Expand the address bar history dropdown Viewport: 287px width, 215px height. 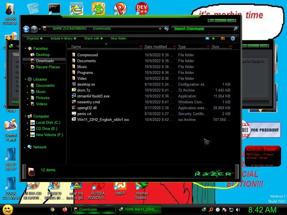point(160,29)
